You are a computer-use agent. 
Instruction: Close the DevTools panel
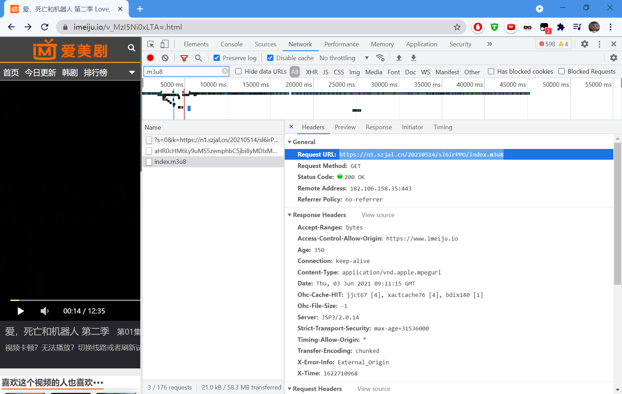pyautogui.click(x=613, y=44)
